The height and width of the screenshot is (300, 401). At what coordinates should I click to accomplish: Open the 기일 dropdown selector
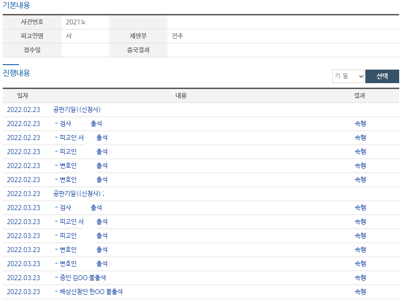click(348, 76)
